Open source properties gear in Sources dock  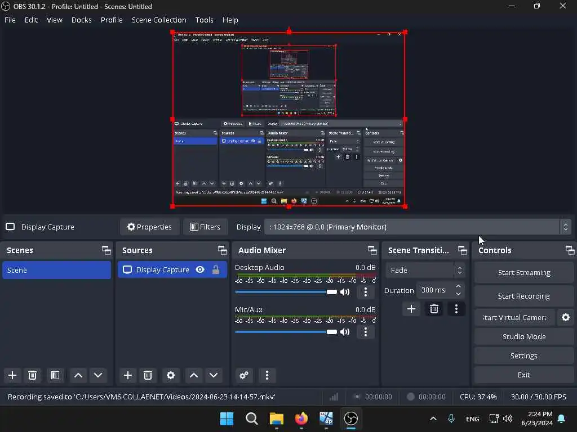click(171, 375)
